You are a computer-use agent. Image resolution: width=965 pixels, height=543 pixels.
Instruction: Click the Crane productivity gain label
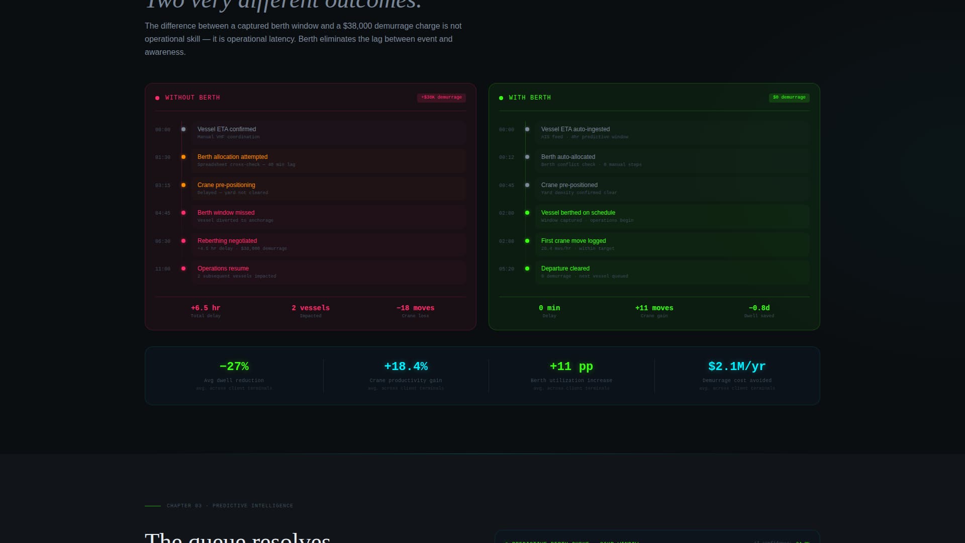click(x=406, y=381)
